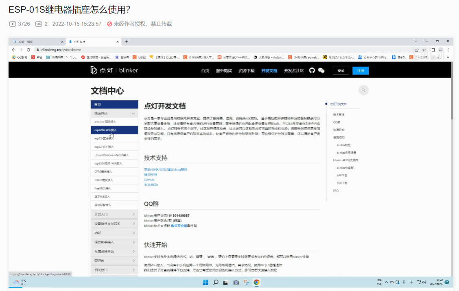Open the weather widget on the taskbar

click(20, 282)
